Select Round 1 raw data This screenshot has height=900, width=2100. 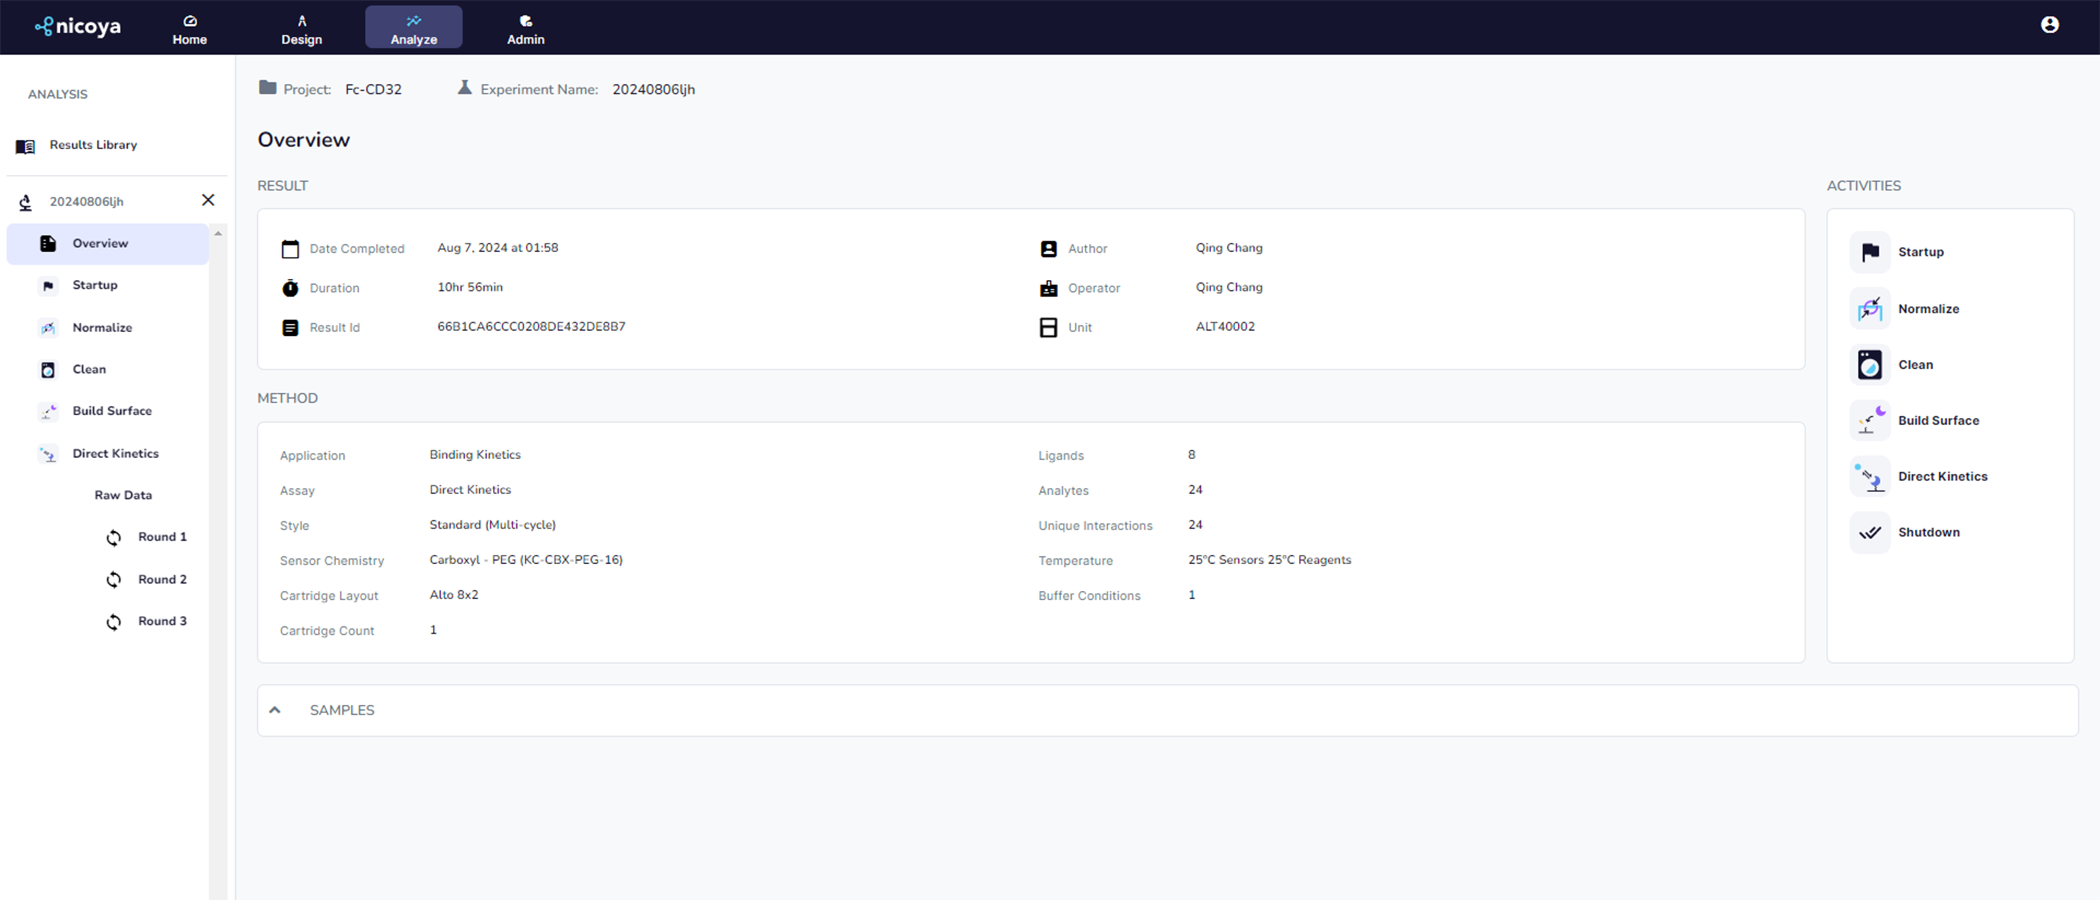tap(161, 536)
